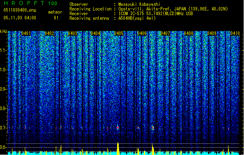
Task: Click the 0410 time marker
Action: coord(235,33)
